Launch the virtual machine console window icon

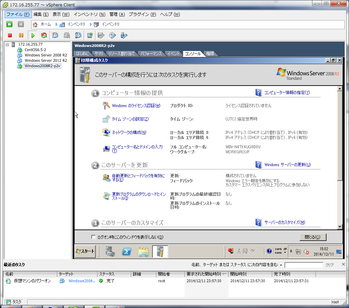90,35
